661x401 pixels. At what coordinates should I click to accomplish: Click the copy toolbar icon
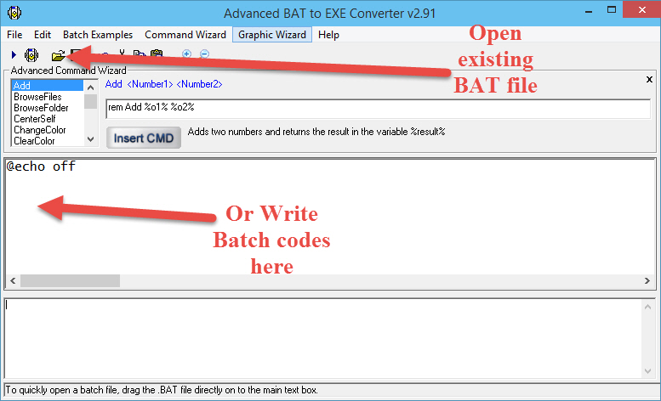pyautogui.click(x=140, y=54)
